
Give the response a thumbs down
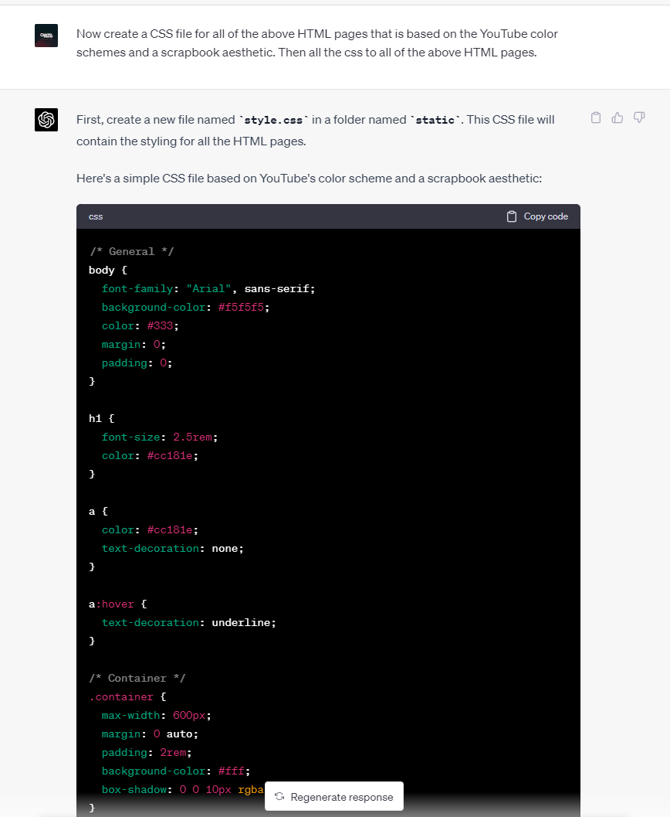639,117
